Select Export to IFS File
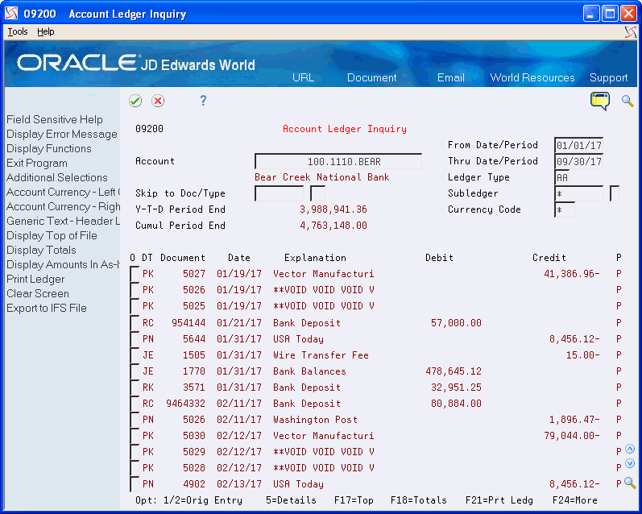 pyautogui.click(x=47, y=309)
